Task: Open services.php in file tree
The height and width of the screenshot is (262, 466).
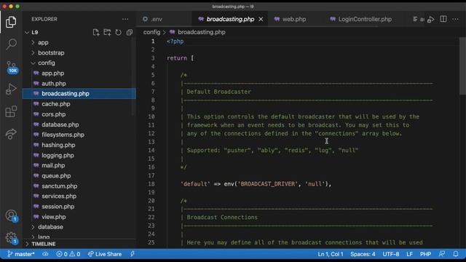Action: (59, 196)
